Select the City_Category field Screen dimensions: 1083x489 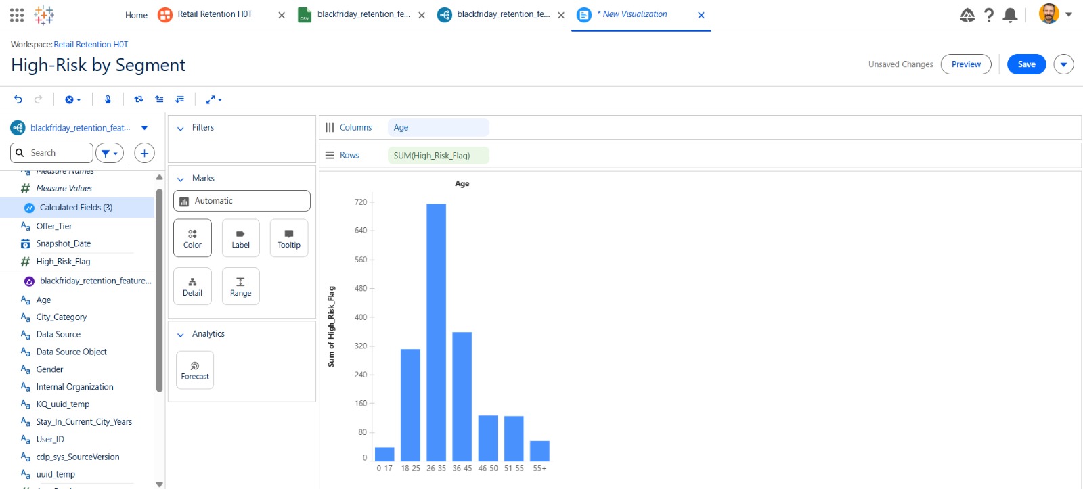(x=62, y=317)
